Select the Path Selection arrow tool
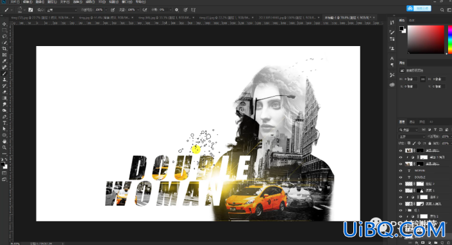This screenshot has height=245, width=452. (x=4, y=129)
